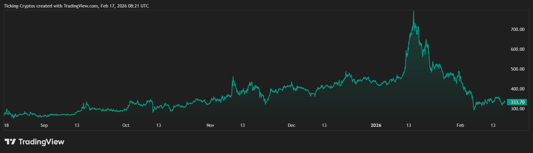Click the highest price peak on chart
The width and height of the screenshot is (533, 153).
[x=413, y=12]
